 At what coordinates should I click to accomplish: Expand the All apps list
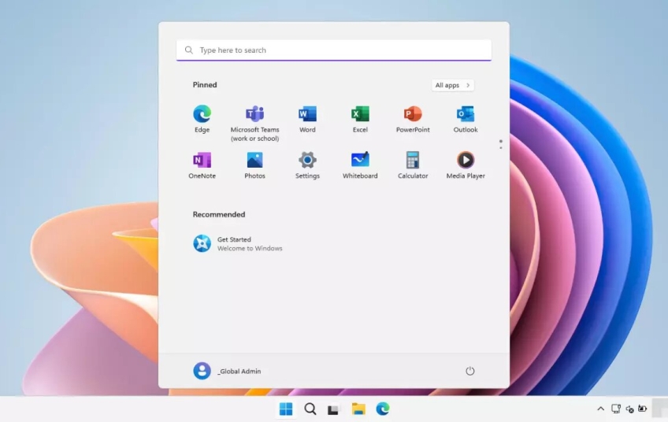click(453, 85)
